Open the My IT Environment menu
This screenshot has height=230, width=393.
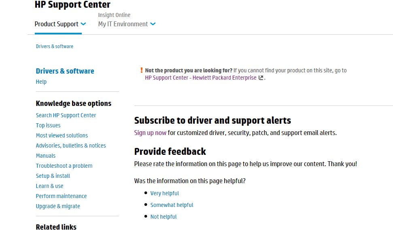coord(123,24)
